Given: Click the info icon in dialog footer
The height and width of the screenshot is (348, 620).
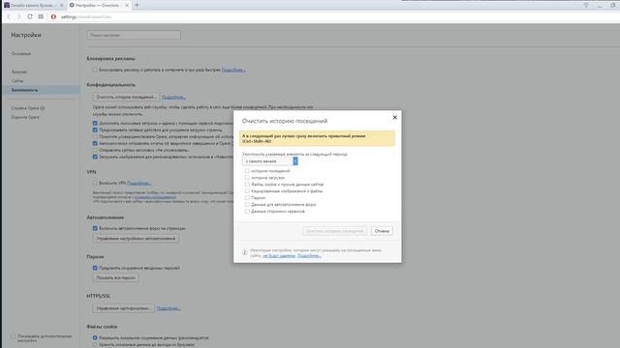Looking at the screenshot, I should point(245,252).
